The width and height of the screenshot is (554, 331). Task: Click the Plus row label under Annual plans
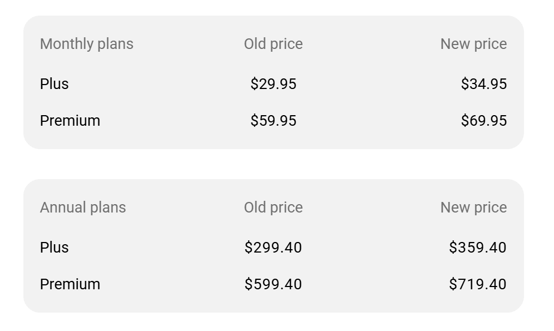coord(55,248)
